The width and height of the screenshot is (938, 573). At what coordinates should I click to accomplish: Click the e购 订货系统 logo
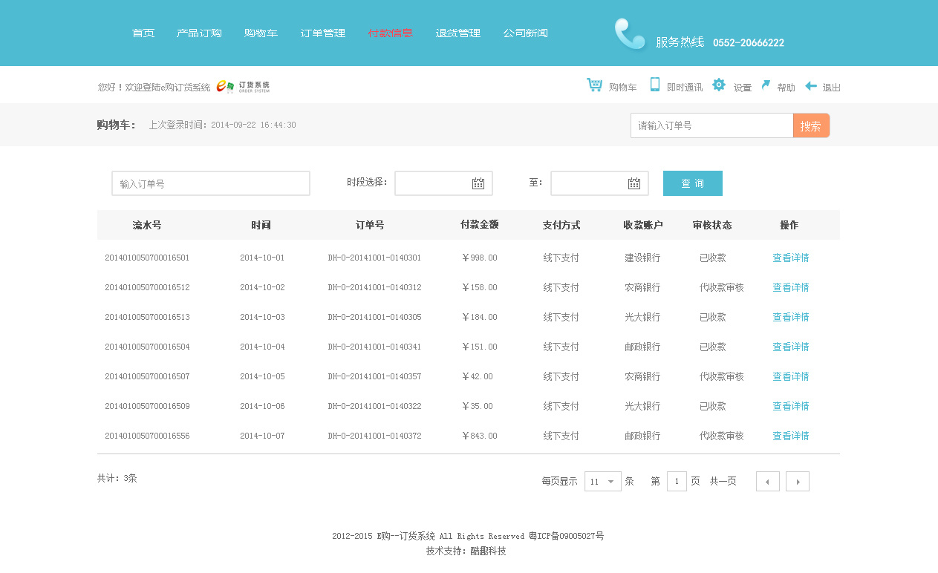point(244,85)
